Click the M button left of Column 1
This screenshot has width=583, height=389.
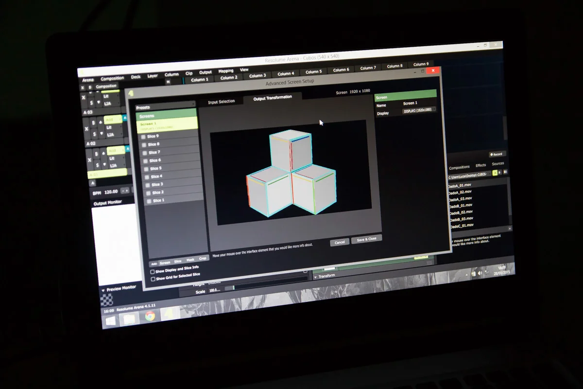[168, 82]
